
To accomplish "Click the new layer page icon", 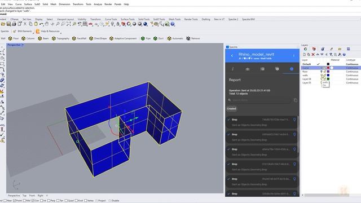I will [304, 55].
